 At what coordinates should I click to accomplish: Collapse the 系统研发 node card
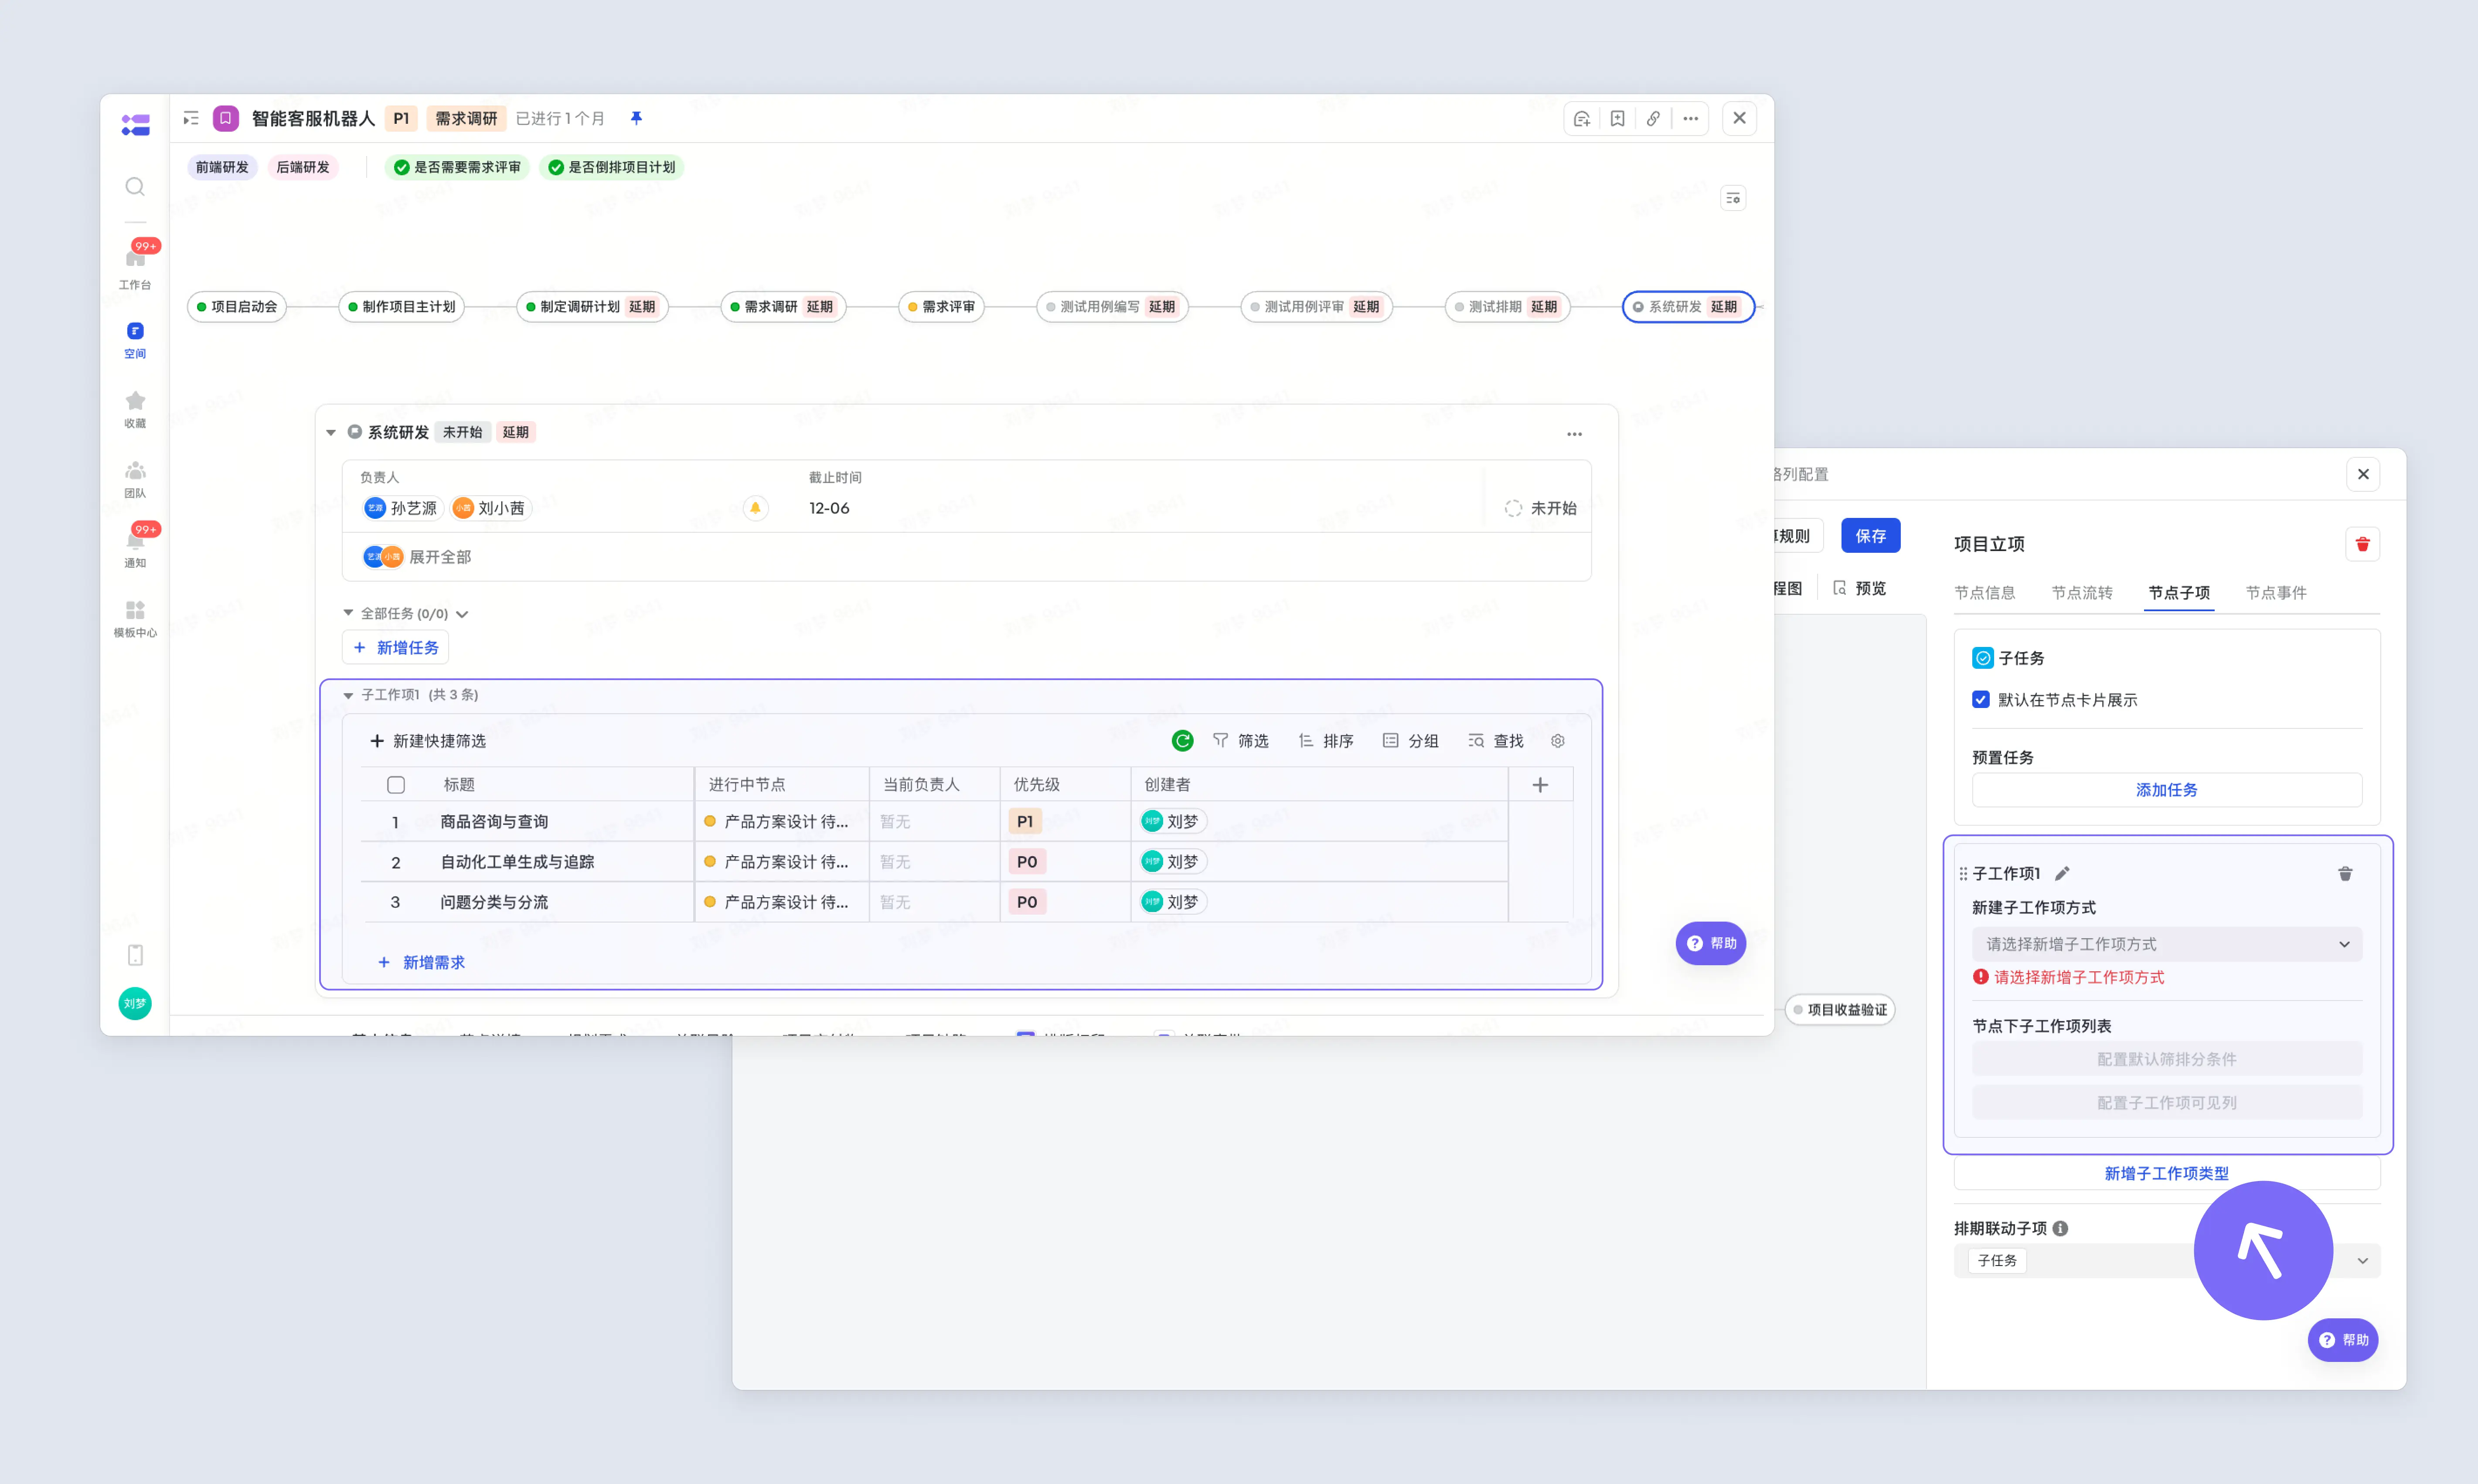pos(330,433)
